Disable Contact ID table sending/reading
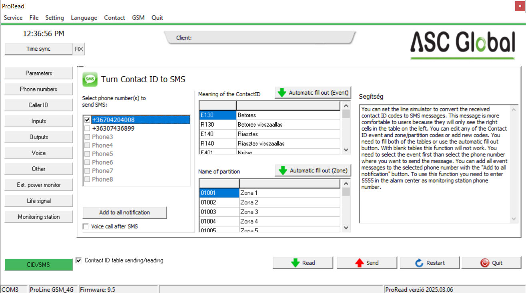526x293 pixels. point(78,260)
